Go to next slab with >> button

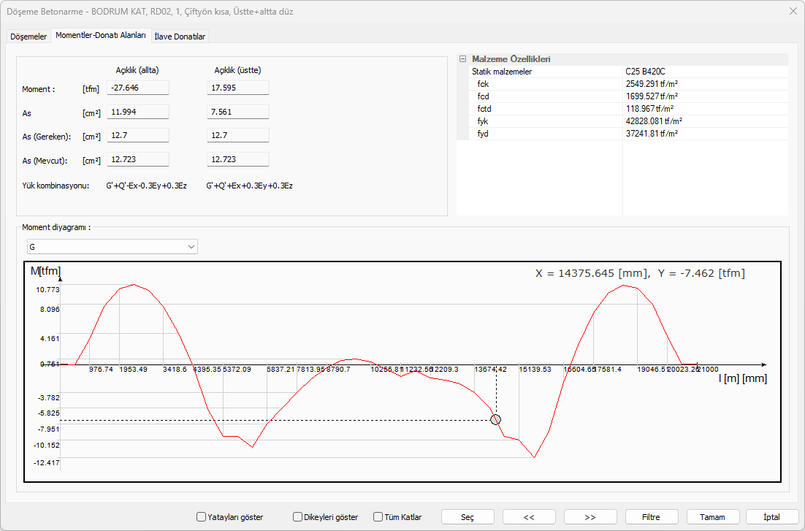[x=590, y=517]
